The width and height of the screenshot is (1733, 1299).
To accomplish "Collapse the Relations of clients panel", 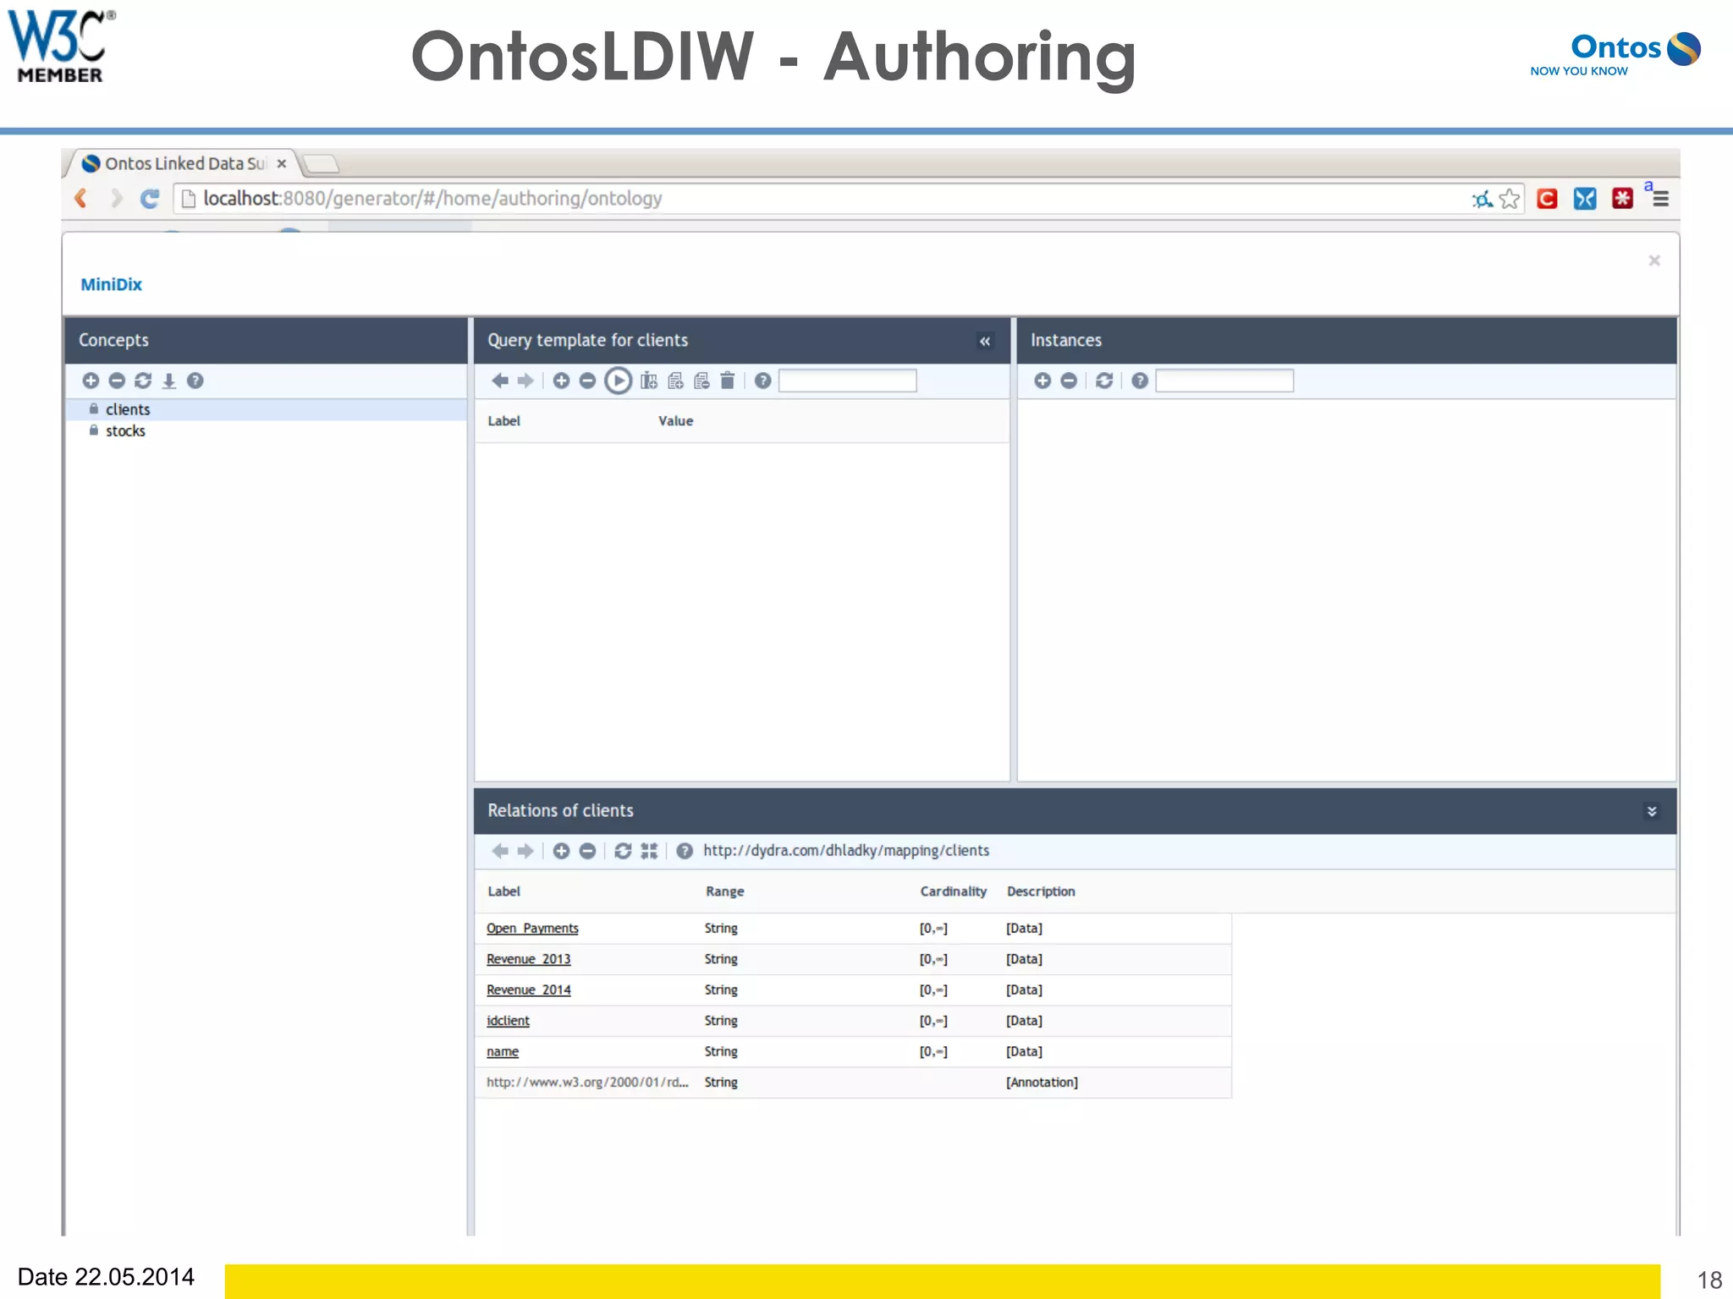I will coord(1652,811).
